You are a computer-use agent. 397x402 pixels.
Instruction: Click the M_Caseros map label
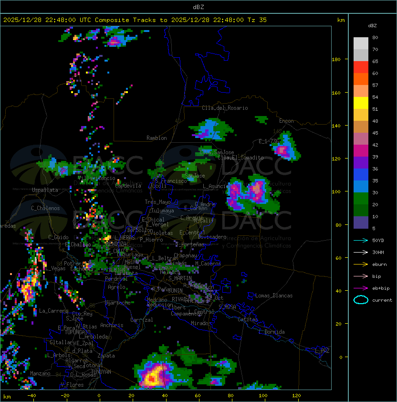208,264
